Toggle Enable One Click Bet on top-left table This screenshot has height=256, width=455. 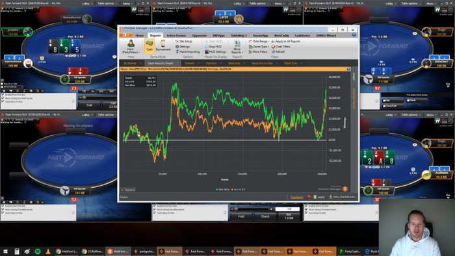click(x=3, y=95)
